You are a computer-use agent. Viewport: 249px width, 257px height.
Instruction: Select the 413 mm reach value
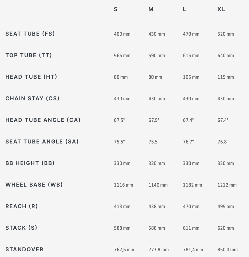pos(122,206)
